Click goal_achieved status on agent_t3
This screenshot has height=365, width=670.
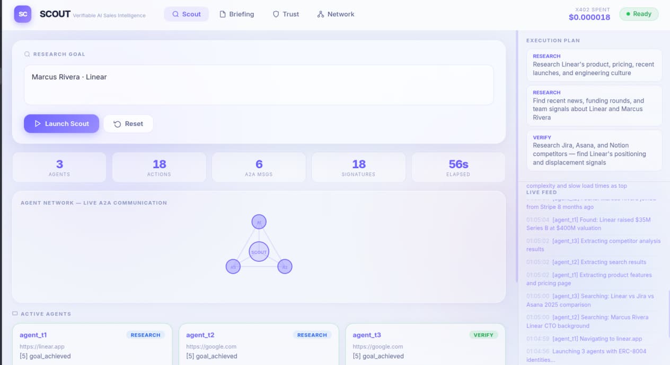[378, 356]
